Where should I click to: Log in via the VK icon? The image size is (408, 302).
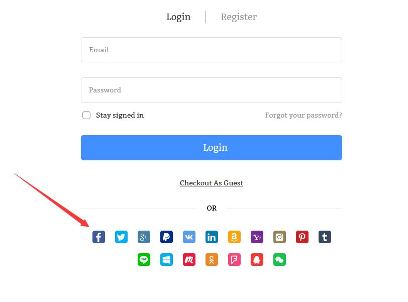tap(189, 237)
